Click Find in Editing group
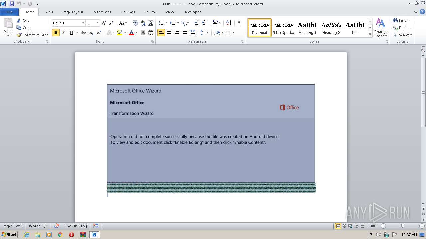 coord(401,20)
